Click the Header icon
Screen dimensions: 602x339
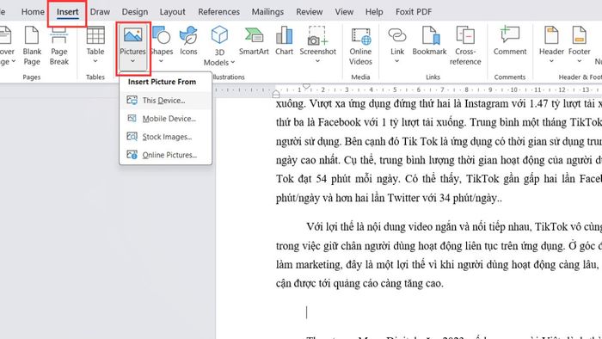tap(551, 35)
